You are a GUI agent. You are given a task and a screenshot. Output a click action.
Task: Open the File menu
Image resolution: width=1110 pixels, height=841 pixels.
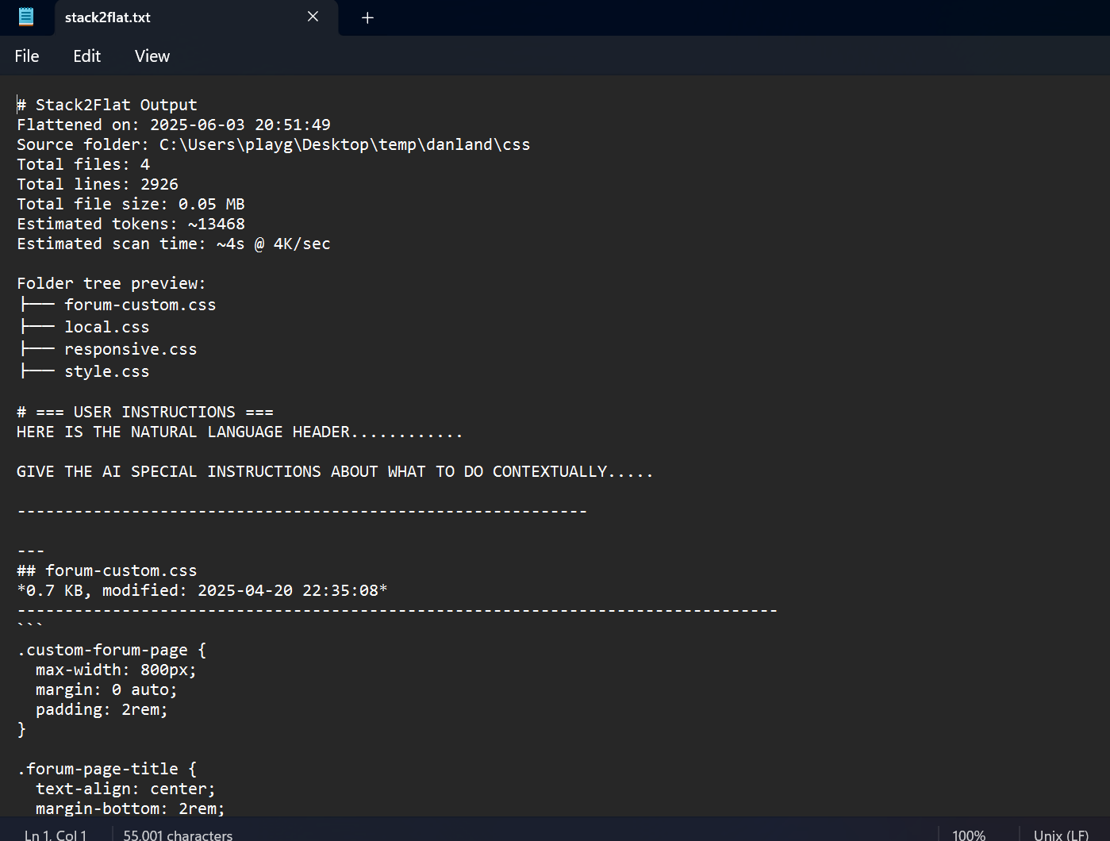(26, 56)
